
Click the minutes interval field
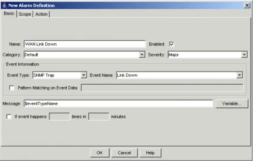coord(99,116)
